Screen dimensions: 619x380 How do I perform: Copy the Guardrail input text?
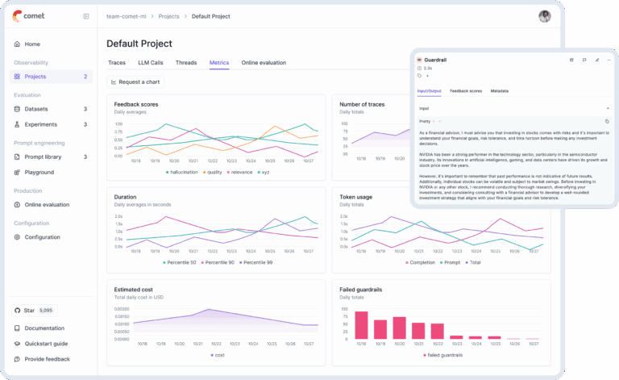(x=607, y=121)
